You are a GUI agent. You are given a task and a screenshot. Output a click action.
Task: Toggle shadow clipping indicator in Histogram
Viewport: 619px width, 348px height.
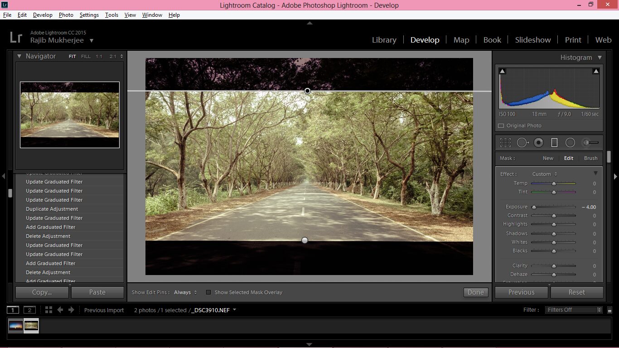pos(502,71)
